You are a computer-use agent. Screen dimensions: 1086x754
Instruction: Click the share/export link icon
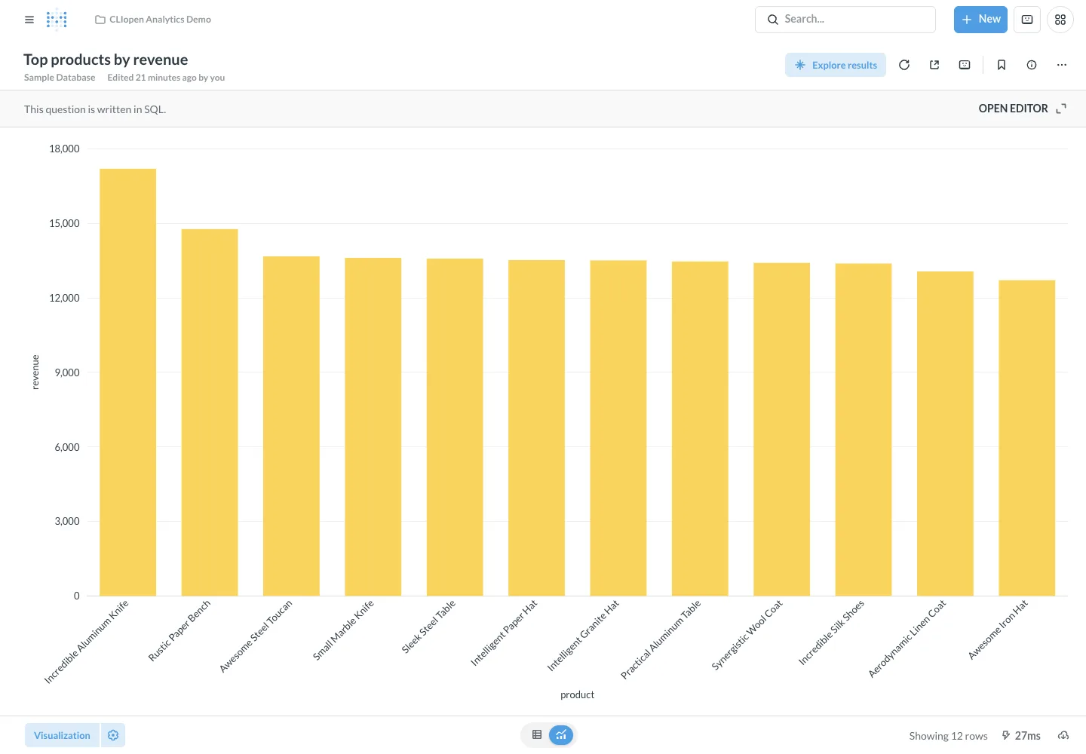[934, 65]
